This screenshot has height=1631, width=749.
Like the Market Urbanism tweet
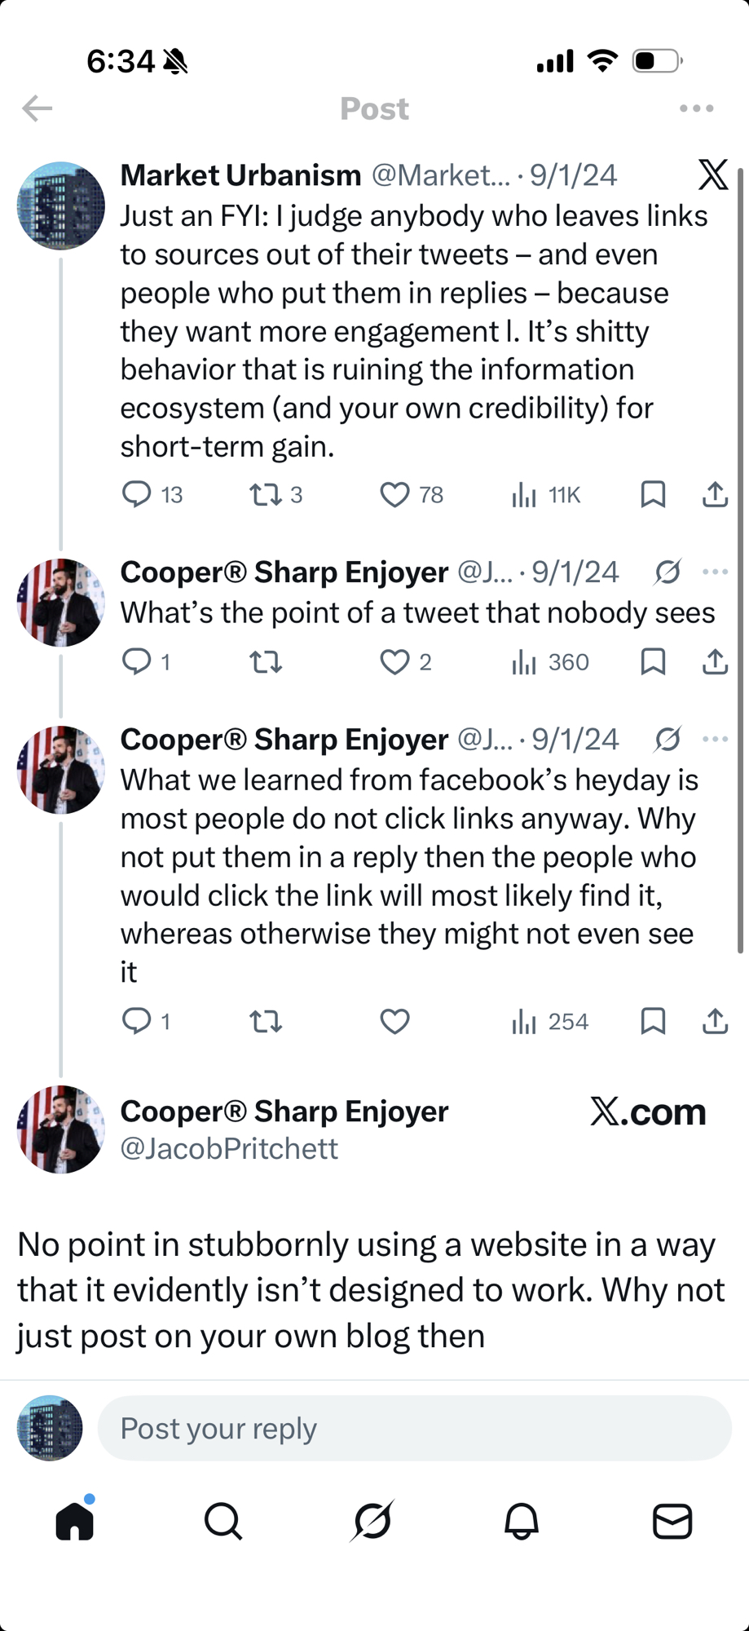point(395,494)
